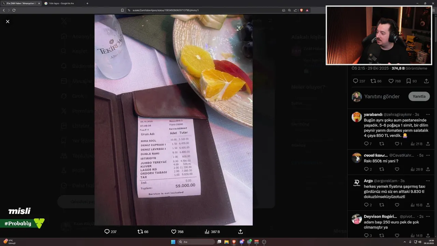Open more options on yarabandı's reply

click(428, 114)
